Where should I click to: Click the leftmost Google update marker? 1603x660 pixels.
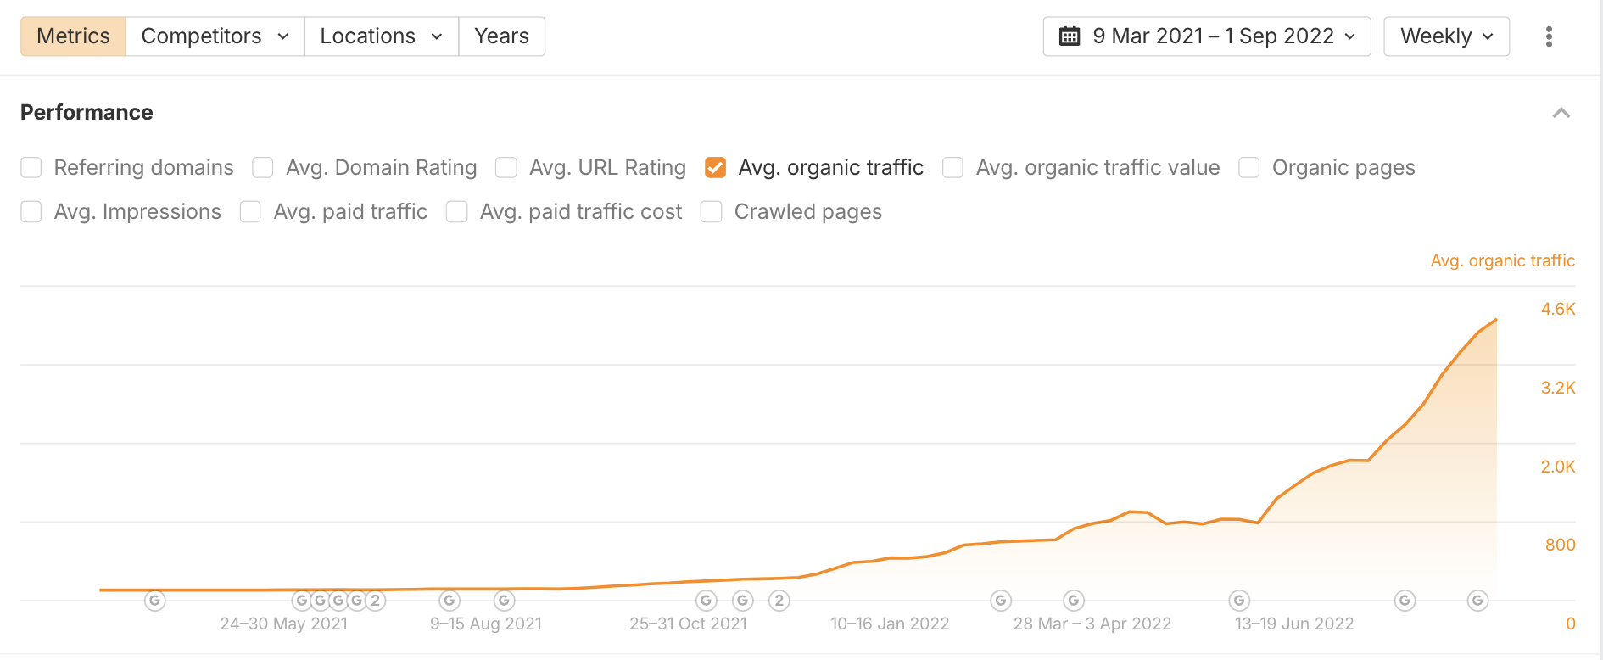(x=154, y=601)
